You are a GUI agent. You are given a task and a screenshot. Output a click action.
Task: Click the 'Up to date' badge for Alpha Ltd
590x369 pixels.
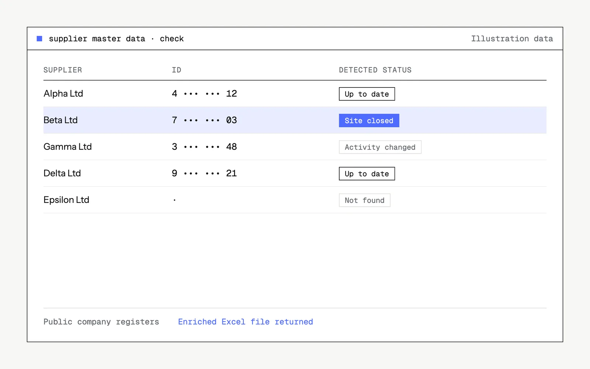point(367,94)
